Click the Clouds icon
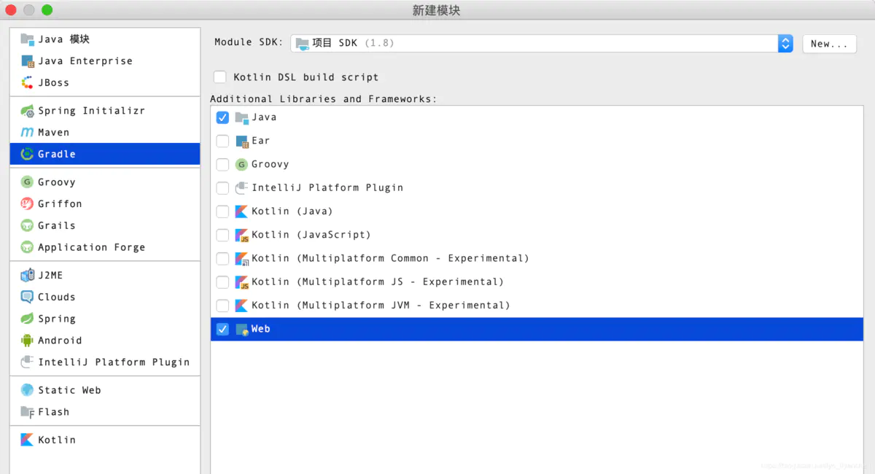Image resolution: width=875 pixels, height=474 pixels. pos(27,297)
